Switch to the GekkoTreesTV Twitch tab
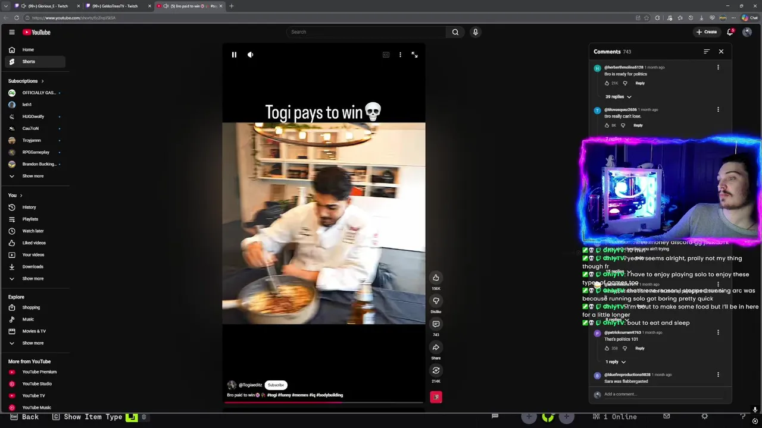762x428 pixels. (117, 6)
